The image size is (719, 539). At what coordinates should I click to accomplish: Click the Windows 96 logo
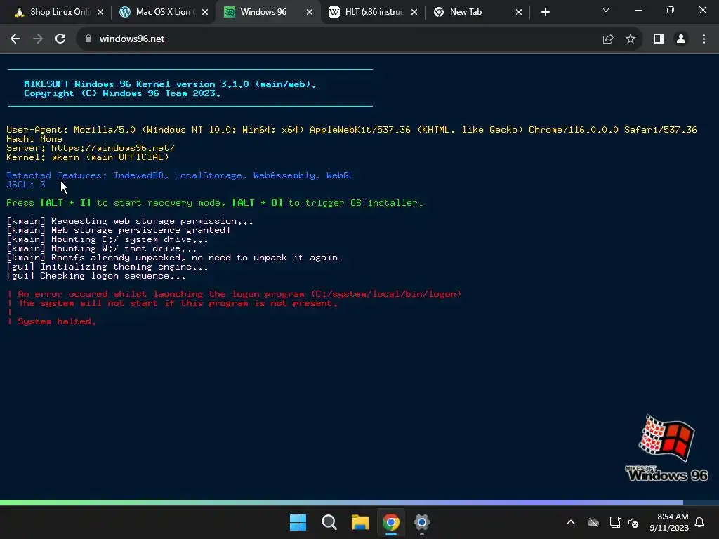click(x=667, y=448)
